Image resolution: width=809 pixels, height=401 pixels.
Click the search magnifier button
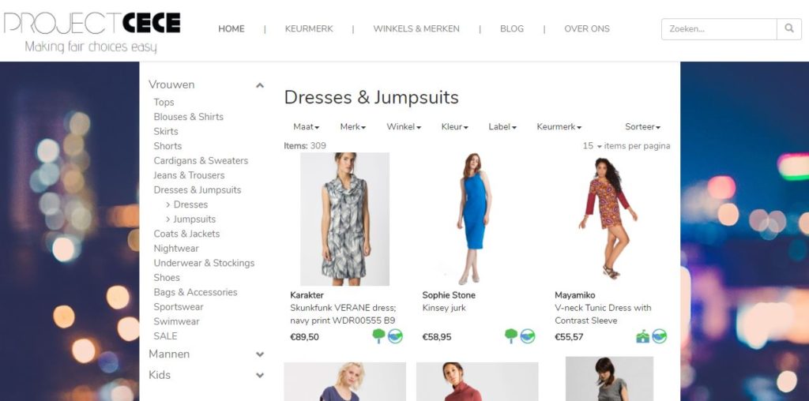coord(789,29)
